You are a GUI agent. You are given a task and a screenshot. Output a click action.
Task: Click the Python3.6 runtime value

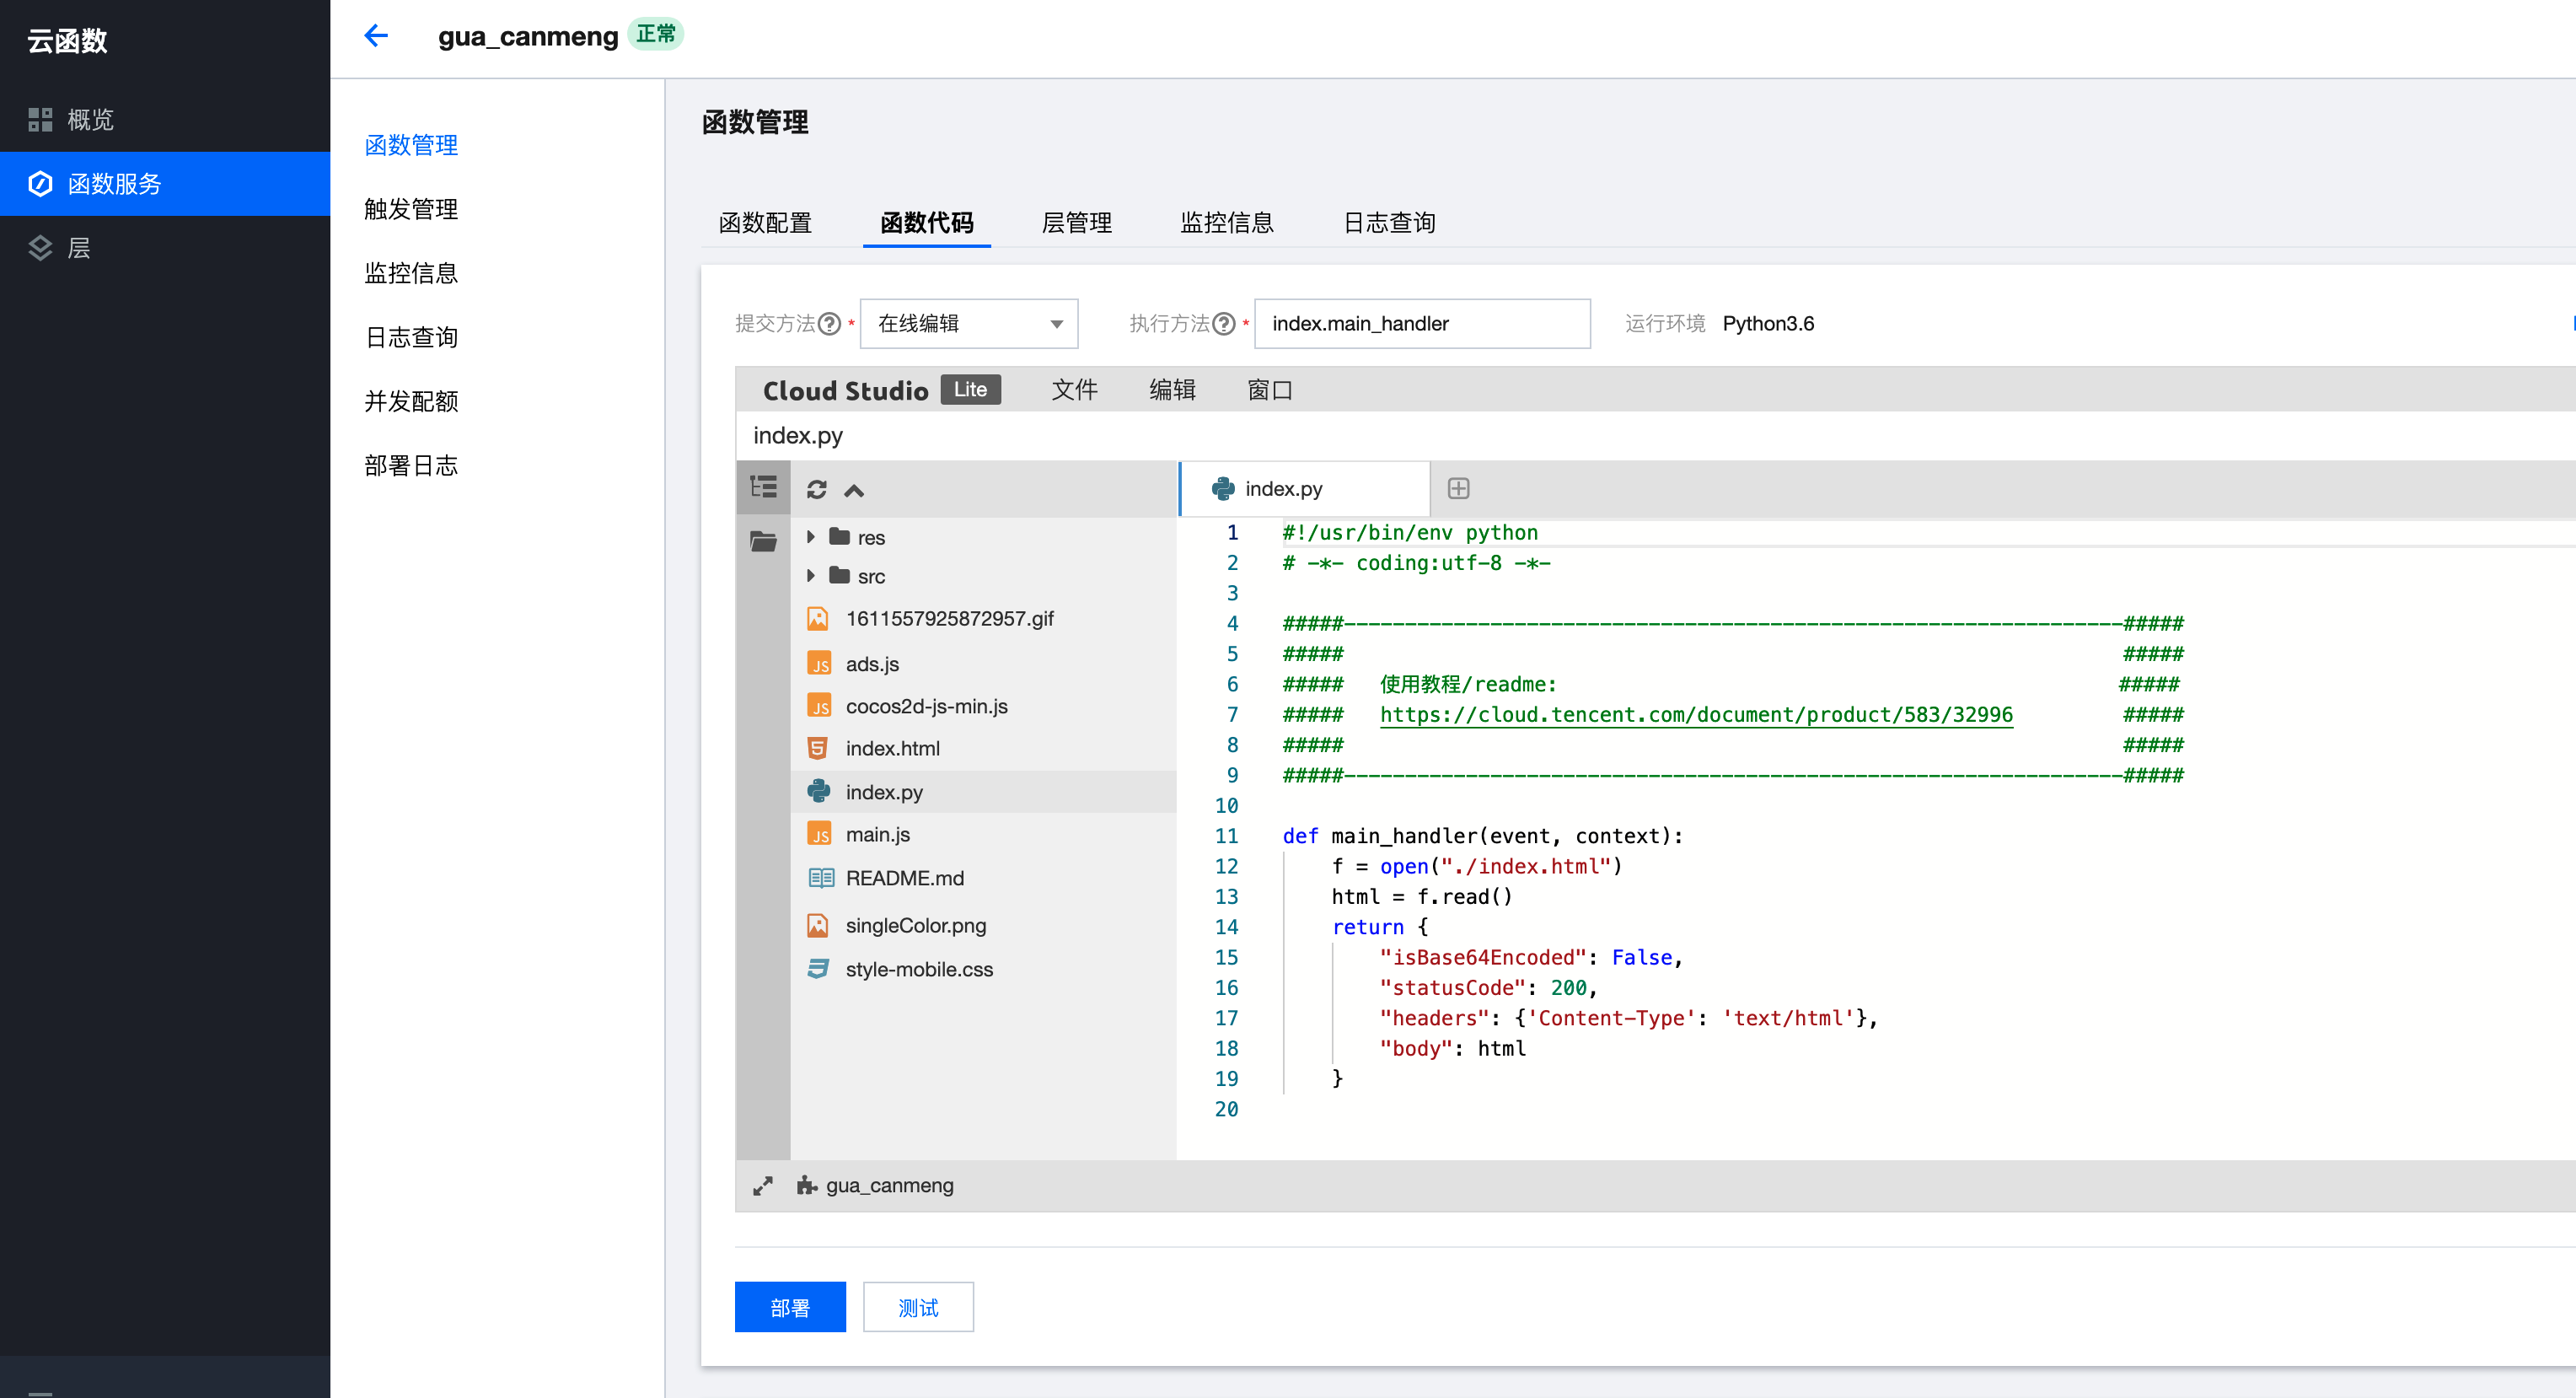click(1768, 324)
